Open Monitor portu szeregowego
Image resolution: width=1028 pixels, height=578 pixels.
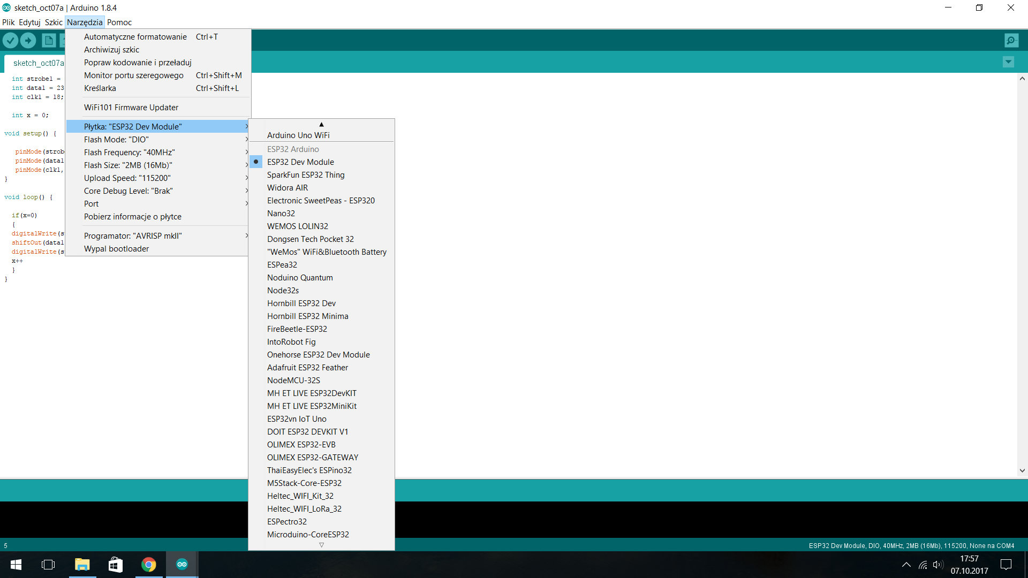click(x=158, y=75)
